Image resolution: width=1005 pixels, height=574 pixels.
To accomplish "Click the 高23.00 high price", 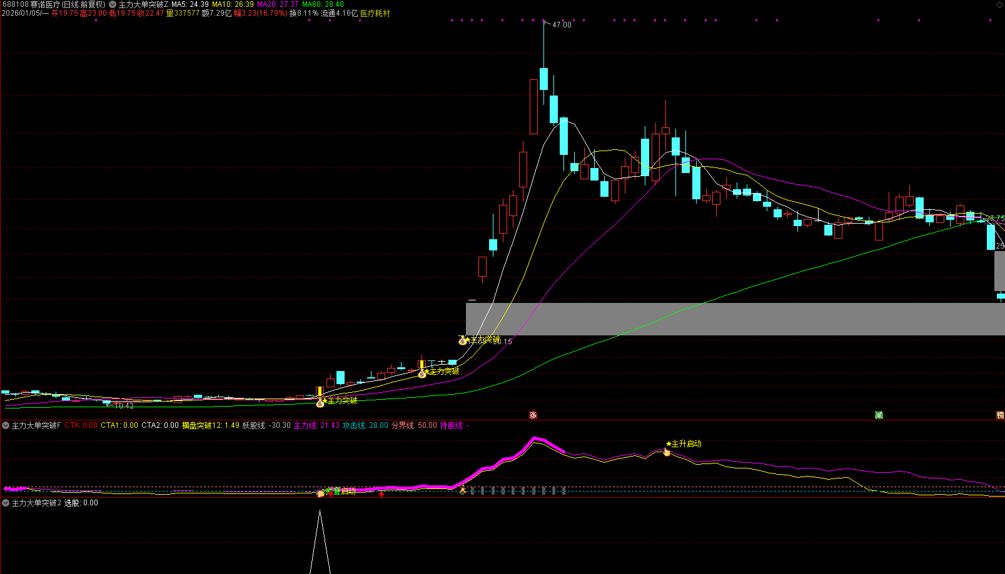I will 93,13.
